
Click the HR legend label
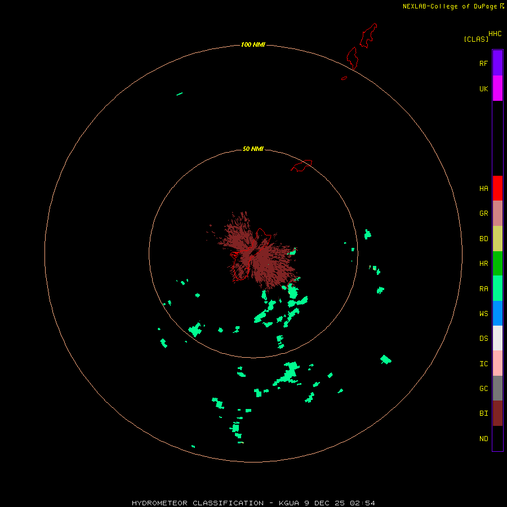tap(483, 264)
